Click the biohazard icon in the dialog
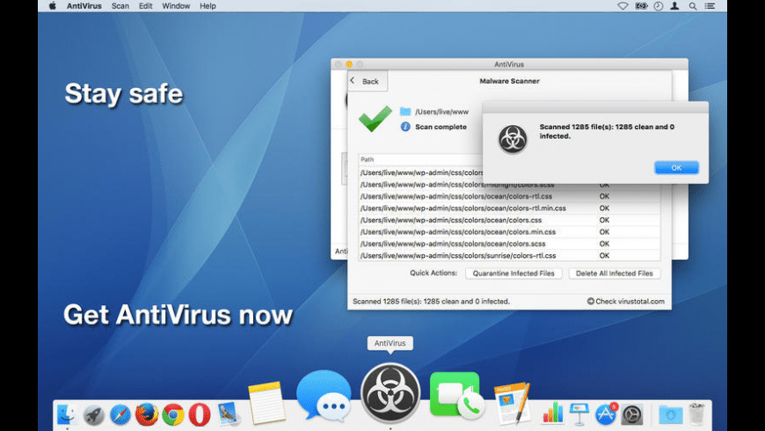765x431 pixels. pyautogui.click(x=513, y=139)
